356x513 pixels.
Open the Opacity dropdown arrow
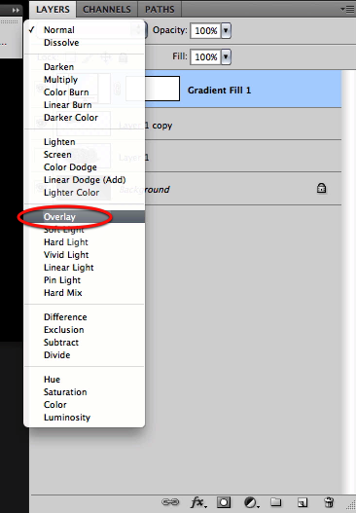pyautogui.click(x=226, y=31)
